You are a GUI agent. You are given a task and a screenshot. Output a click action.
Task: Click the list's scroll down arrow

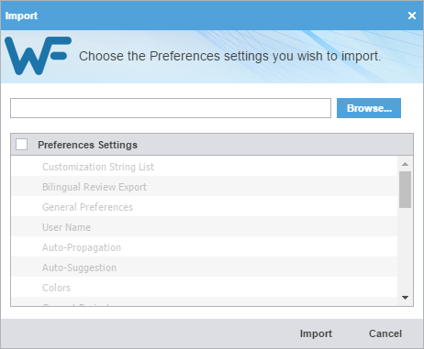406,298
